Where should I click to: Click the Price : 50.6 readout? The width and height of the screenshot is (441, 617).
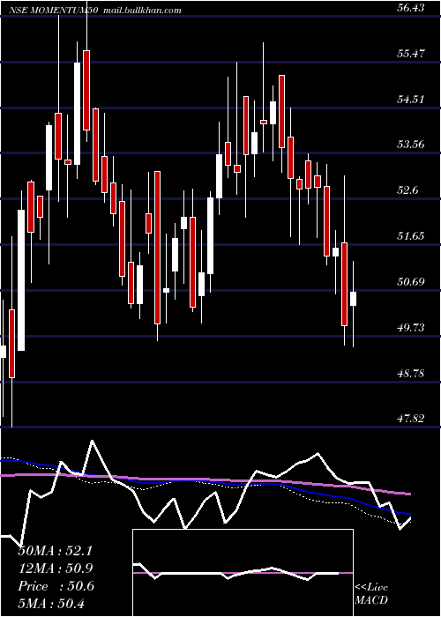pyautogui.click(x=56, y=586)
